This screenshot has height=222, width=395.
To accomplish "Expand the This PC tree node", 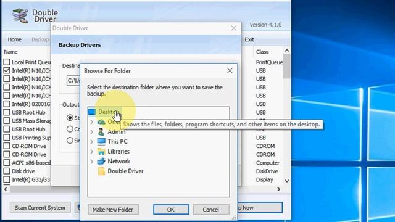I will pyautogui.click(x=92, y=141).
